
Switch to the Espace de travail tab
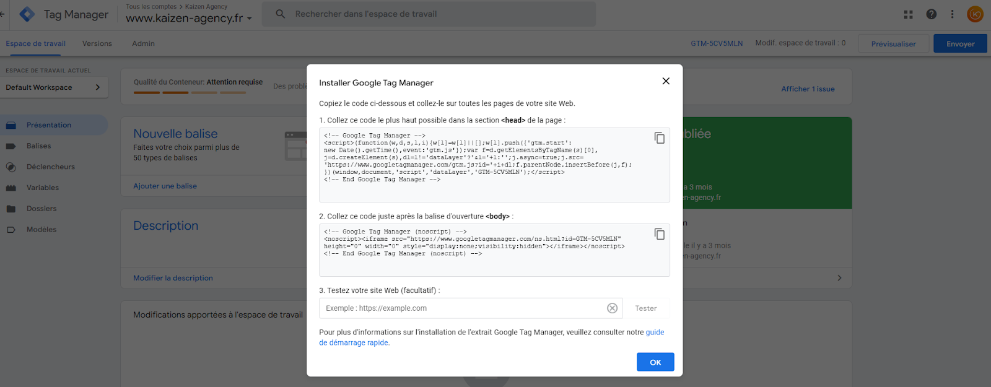[36, 43]
